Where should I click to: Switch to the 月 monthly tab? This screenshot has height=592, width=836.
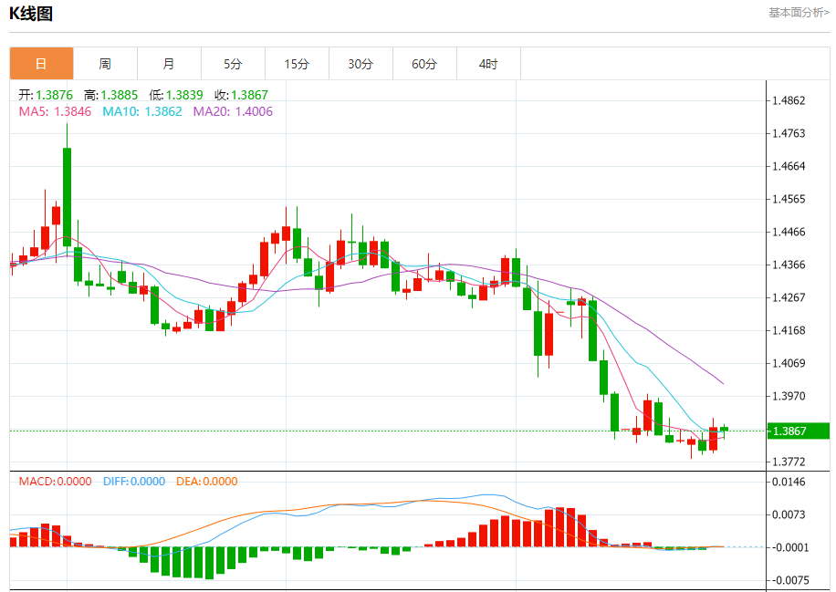(169, 64)
